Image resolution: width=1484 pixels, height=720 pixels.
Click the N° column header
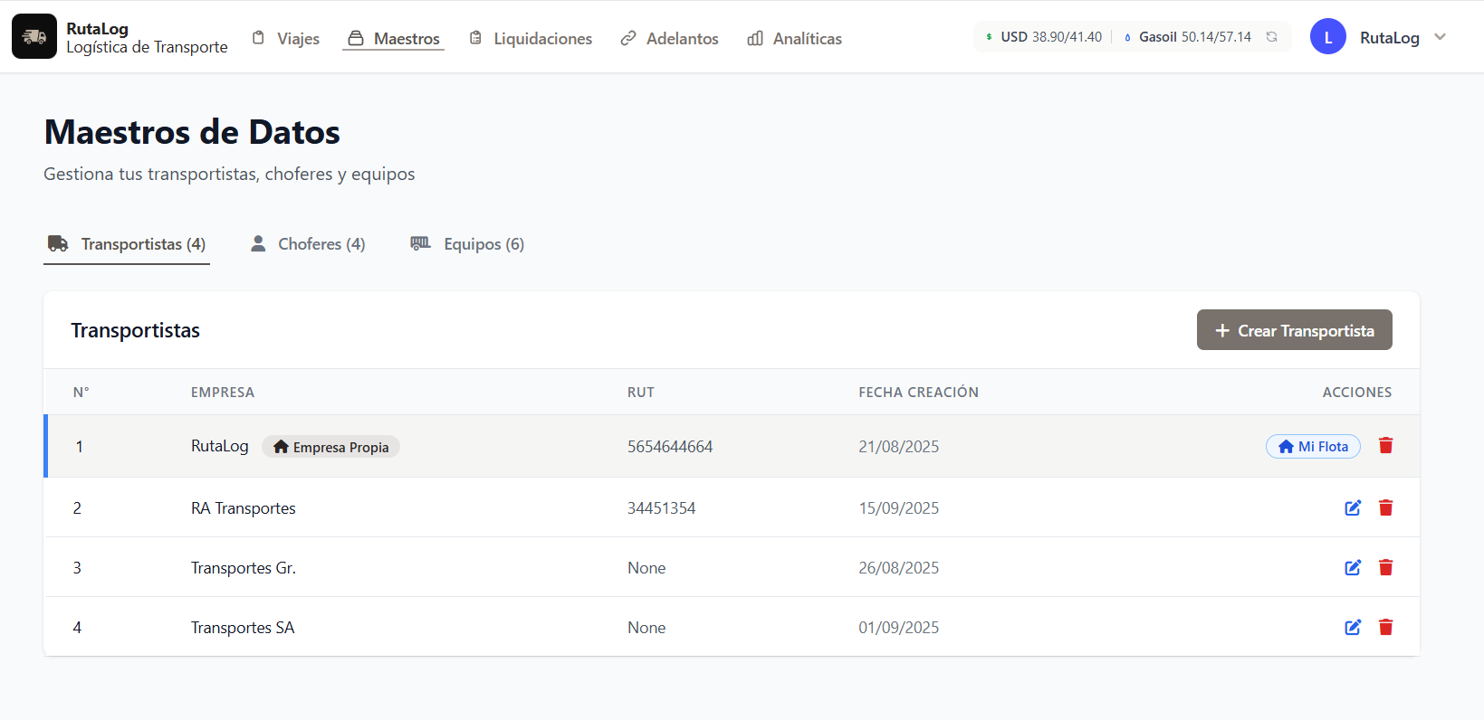point(81,393)
